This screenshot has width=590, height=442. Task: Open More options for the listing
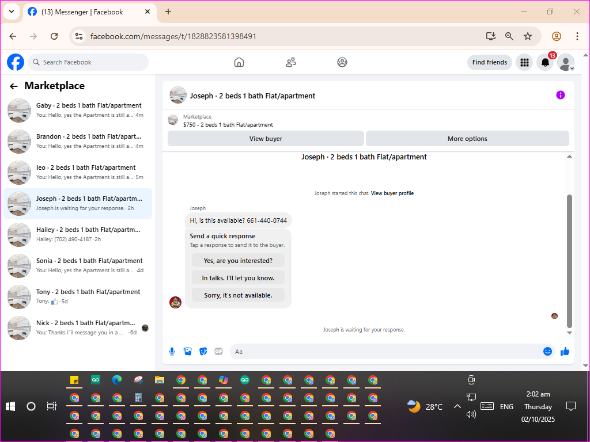coord(467,139)
